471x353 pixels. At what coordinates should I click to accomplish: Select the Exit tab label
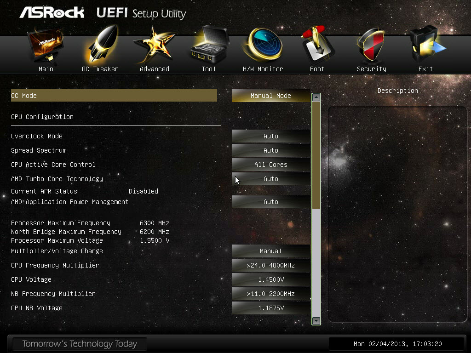[425, 69]
